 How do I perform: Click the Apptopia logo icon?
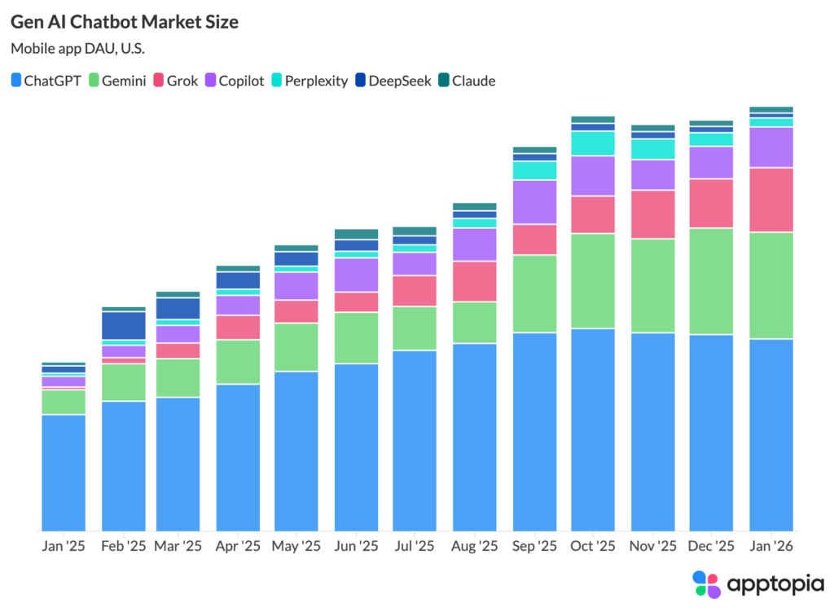706,584
